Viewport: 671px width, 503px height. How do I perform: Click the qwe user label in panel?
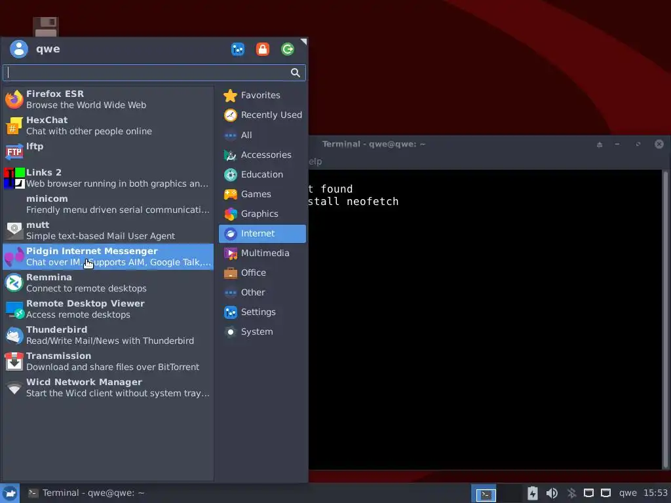[628, 493]
